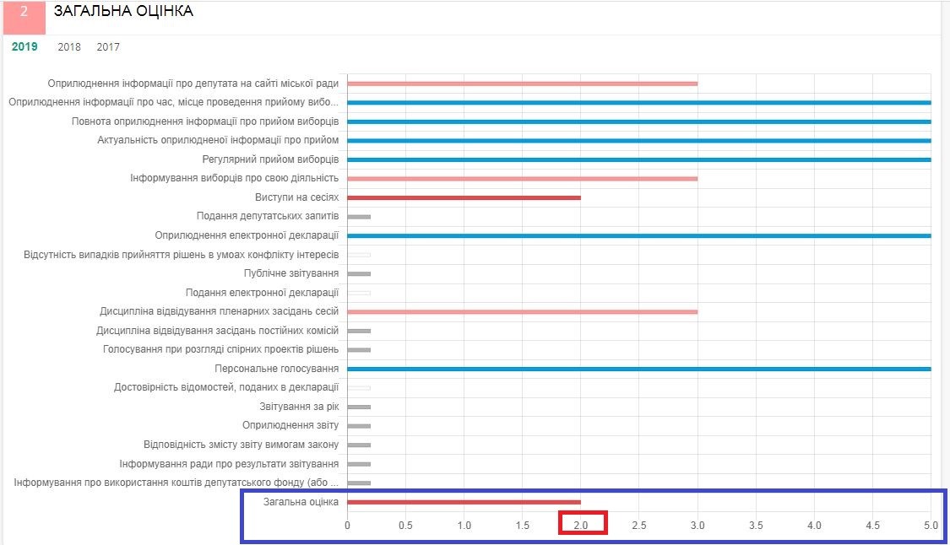Click the blue 'Регулярний прийом виборців' bar
This screenshot has height=545, width=950.
click(x=638, y=159)
